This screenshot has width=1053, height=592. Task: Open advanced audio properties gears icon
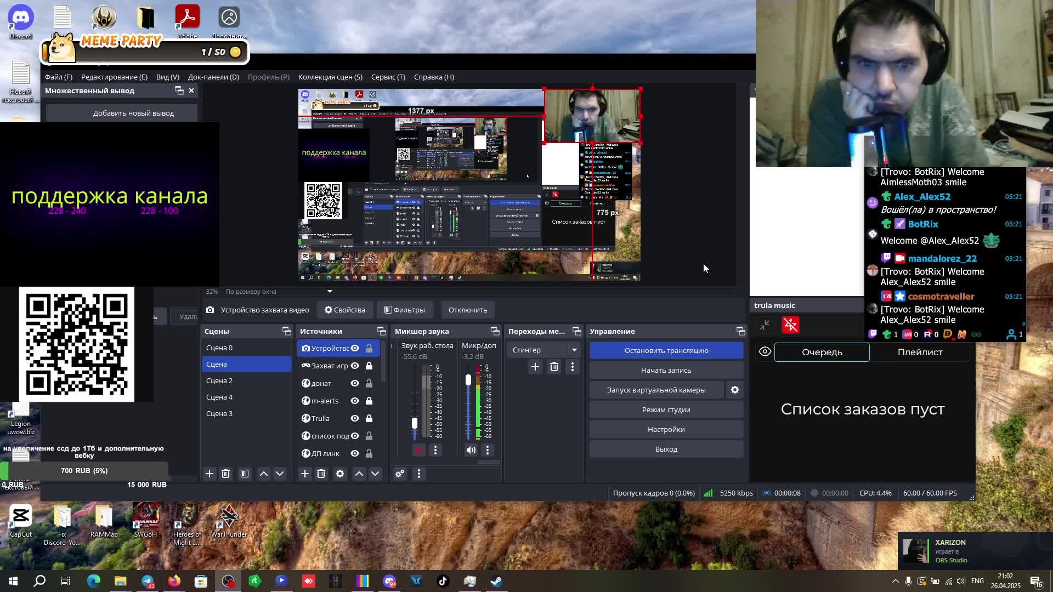point(400,474)
